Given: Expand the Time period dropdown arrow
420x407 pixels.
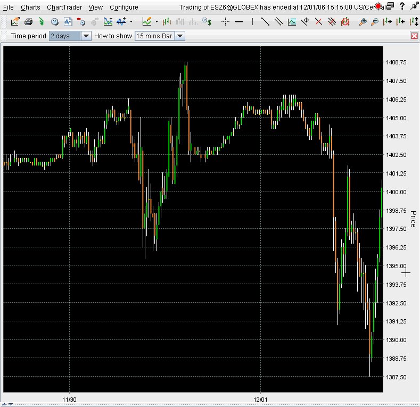Looking at the screenshot, I should click(x=86, y=36).
